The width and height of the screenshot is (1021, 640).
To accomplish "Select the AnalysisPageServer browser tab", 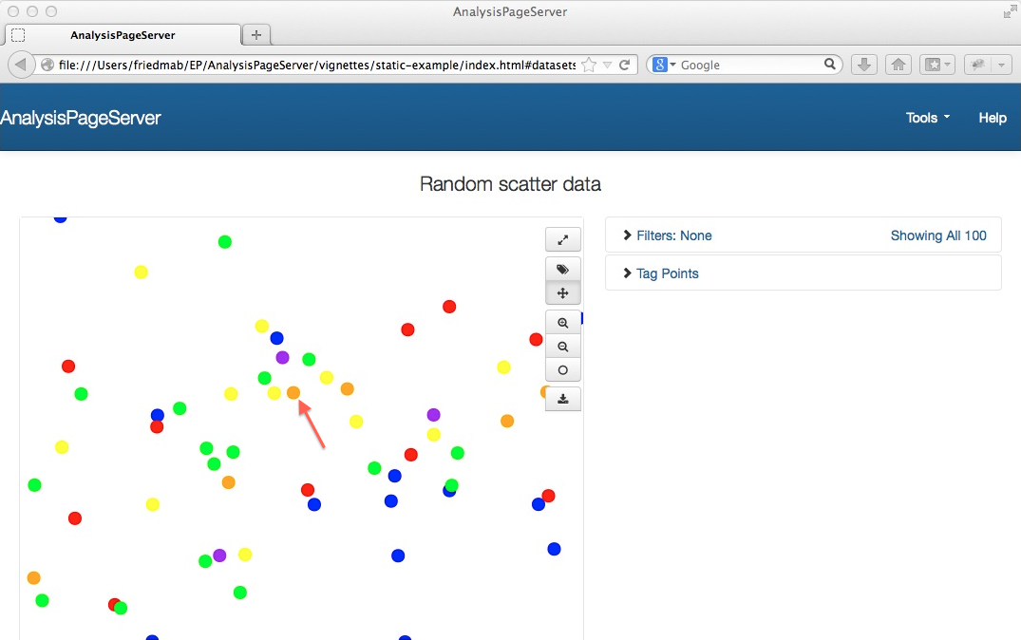I will pos(123,35).
